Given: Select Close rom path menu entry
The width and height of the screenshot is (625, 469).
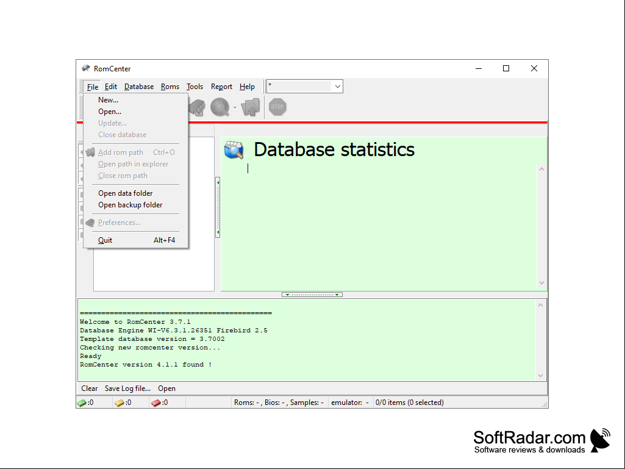Looking at the screenshot, I should coord(135,176).
